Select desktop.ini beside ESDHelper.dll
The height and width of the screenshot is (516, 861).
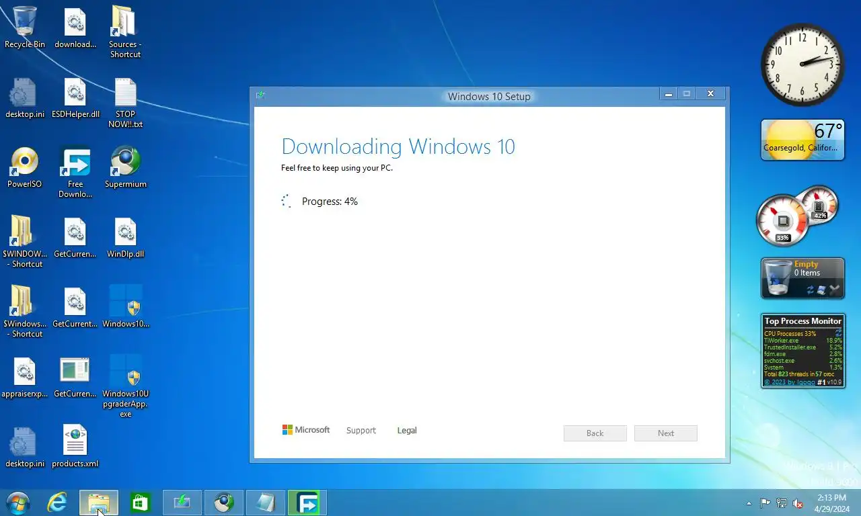[25, 98]
